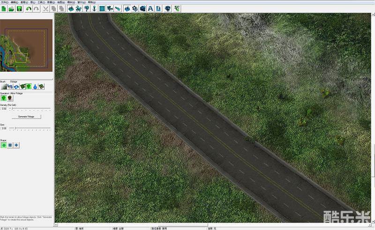Choose the square brush shape
375x230 pixels.
(x=10, y=145)
